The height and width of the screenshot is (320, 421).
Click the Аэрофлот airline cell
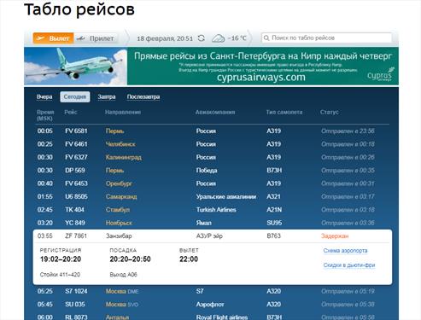click(210, 305)
